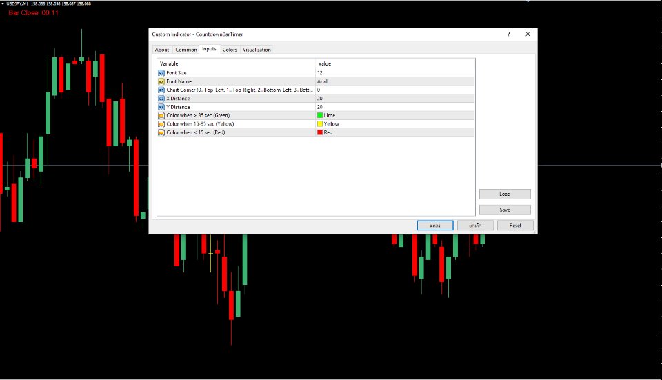The image size is (662, 380).
Task: Click the Bar Close countdown text on chart
Action: coord(33,13)
